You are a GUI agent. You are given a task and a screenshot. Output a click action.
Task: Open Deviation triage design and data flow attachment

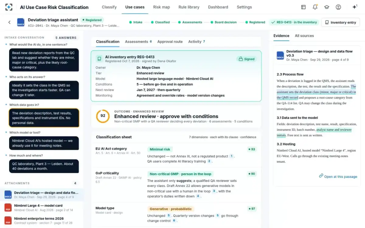tap(42, 195)
